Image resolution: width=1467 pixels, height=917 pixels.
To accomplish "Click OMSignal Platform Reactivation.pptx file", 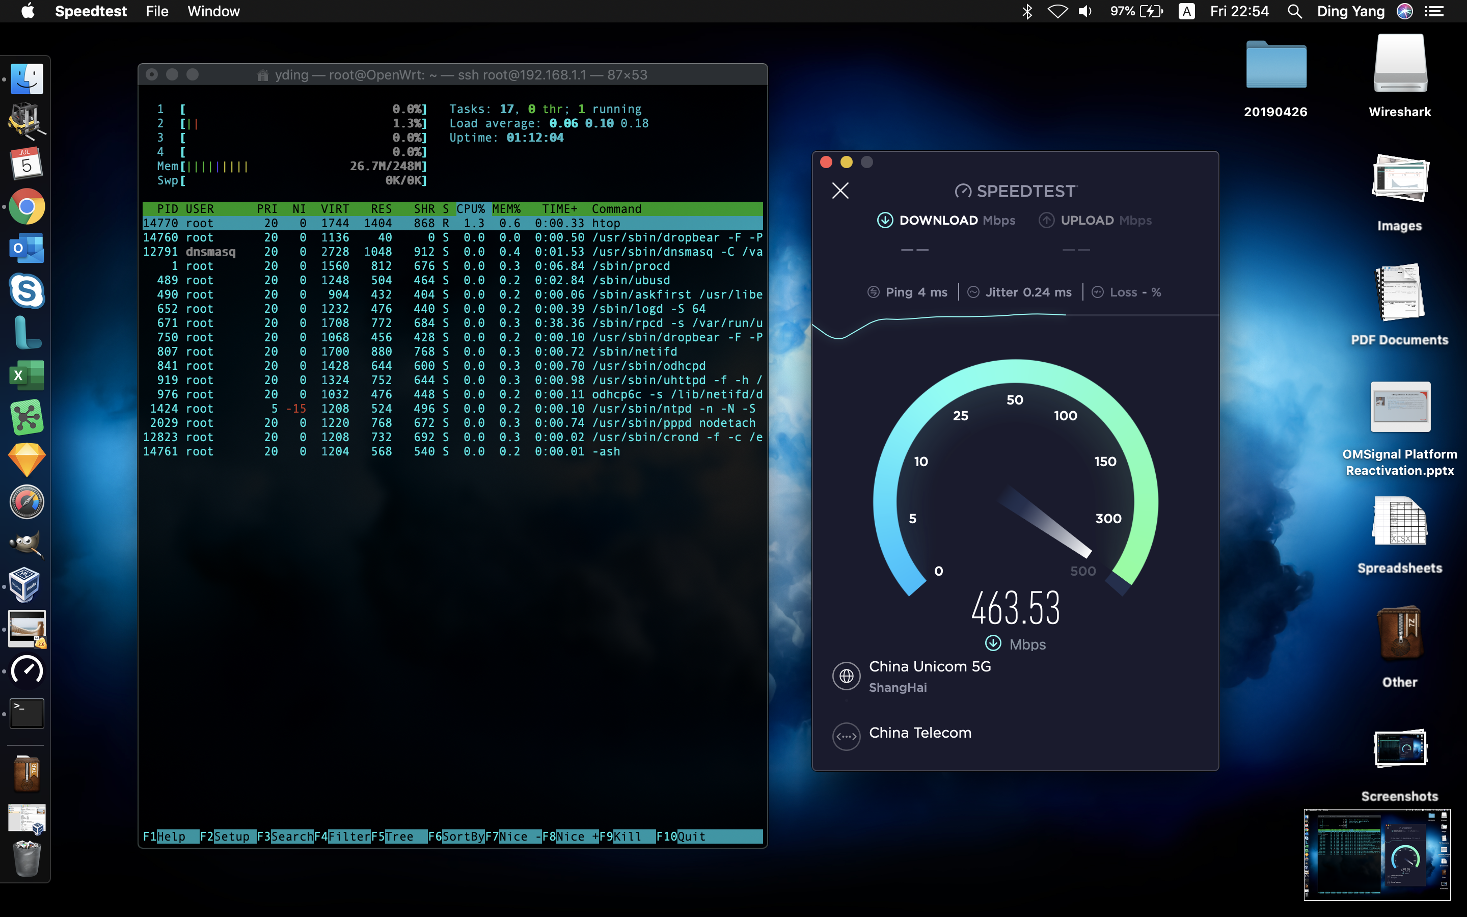I will (1400, 429).
